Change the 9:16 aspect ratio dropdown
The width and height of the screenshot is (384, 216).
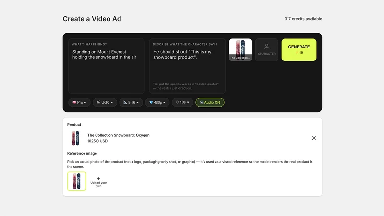[131, 102]
